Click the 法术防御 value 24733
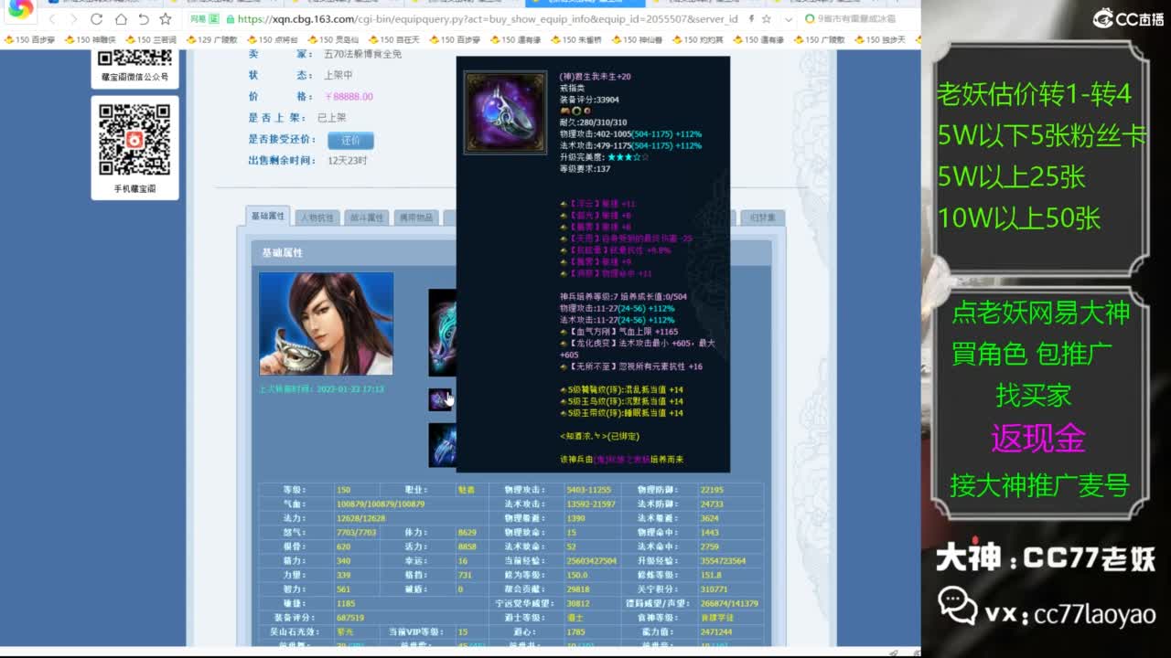Screen dimensions: 1171x658 (712, 504)
